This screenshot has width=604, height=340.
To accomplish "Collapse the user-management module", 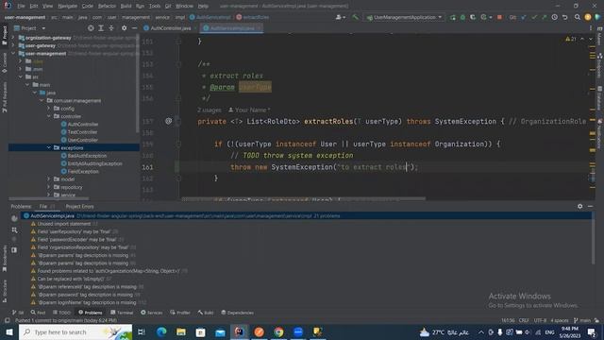I will click(x=13, y=54).
